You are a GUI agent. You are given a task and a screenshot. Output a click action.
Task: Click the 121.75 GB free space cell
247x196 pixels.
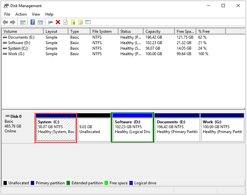[x=185, y=37]
